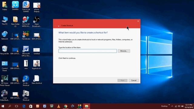Image resolution: width=194 pixels, height=109 pixels.
Task: Select the Untitled file on desktop
Action: click(x=37, y=51)
